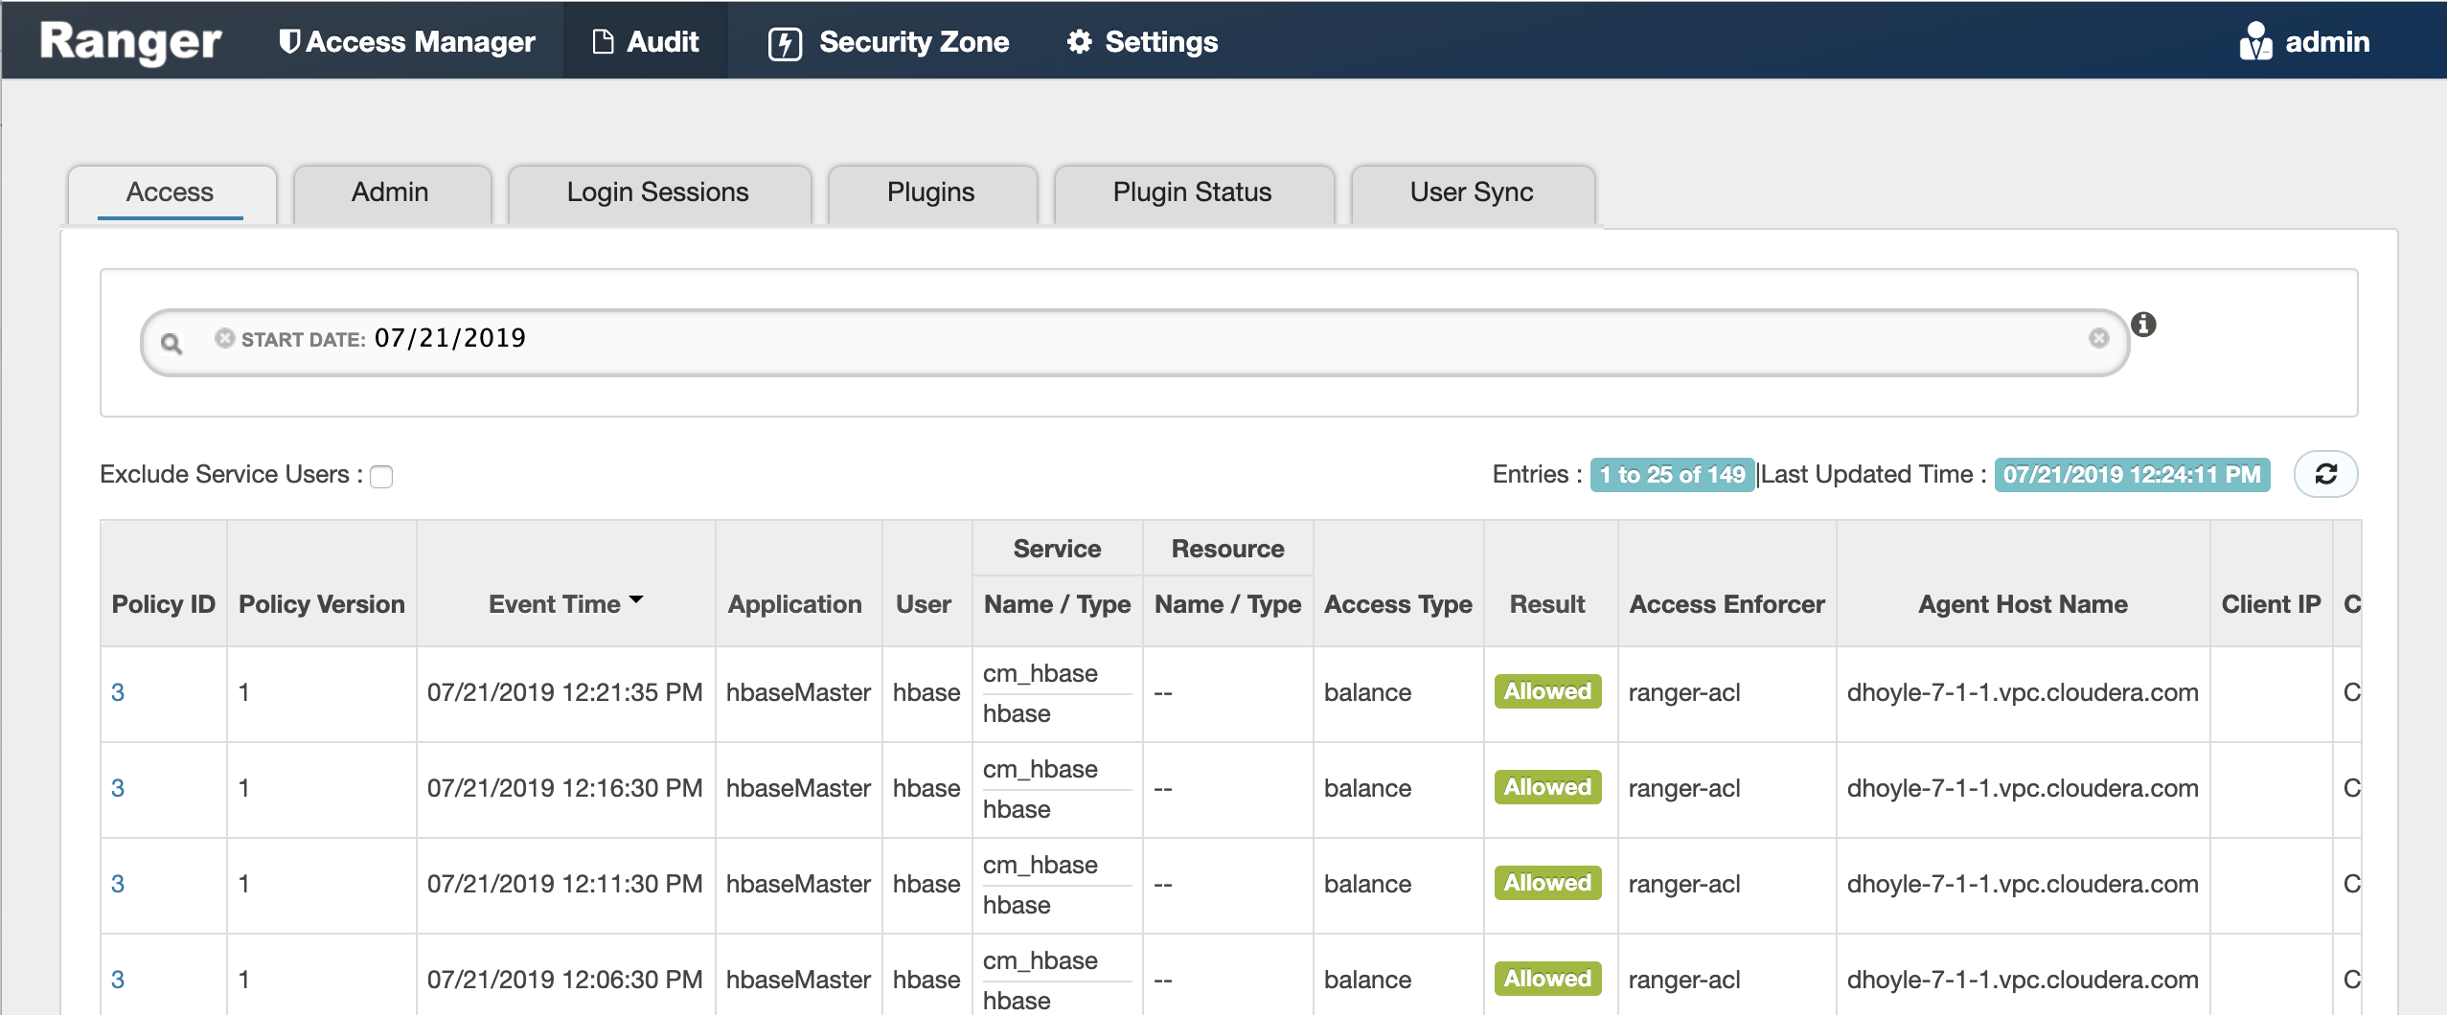Viewport: 2447px width, 1015px height.
Task: Enable the Exclude Service Users checkbox
Action: tap(380, 476)
